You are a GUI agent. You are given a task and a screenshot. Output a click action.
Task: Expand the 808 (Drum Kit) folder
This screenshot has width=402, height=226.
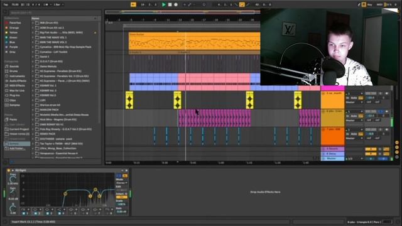coord(33,23)
